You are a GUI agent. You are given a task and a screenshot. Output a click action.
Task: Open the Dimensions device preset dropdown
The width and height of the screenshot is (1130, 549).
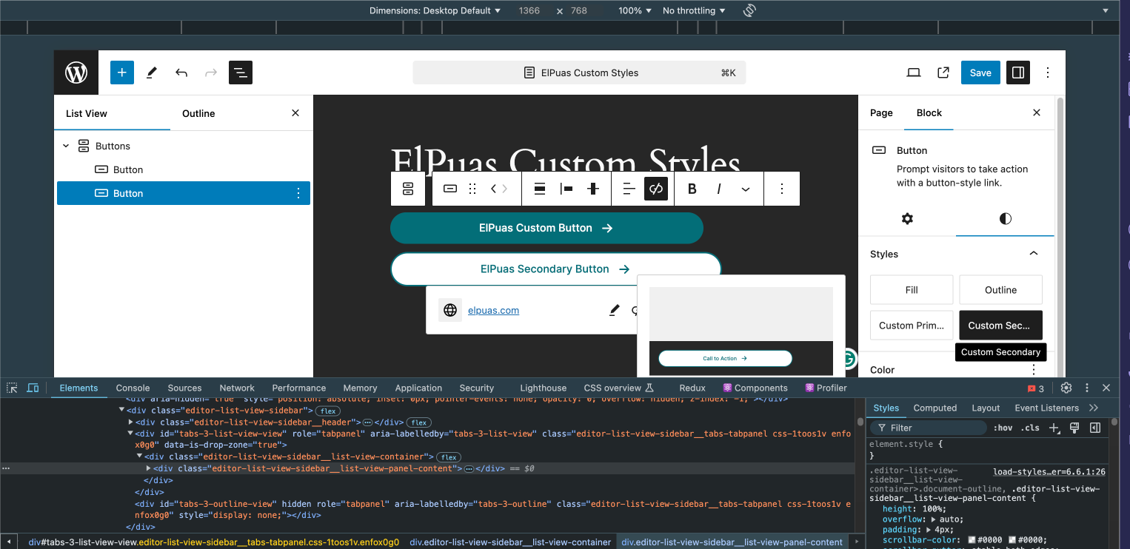(x=435, y=10)
